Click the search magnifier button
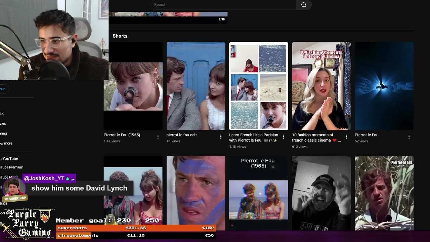This screenshot has width=430, height=242. [x=304, y=5]
